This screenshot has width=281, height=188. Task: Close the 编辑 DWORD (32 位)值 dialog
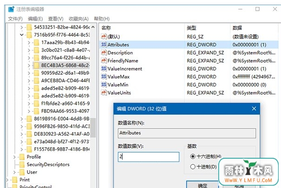point(254,109)
